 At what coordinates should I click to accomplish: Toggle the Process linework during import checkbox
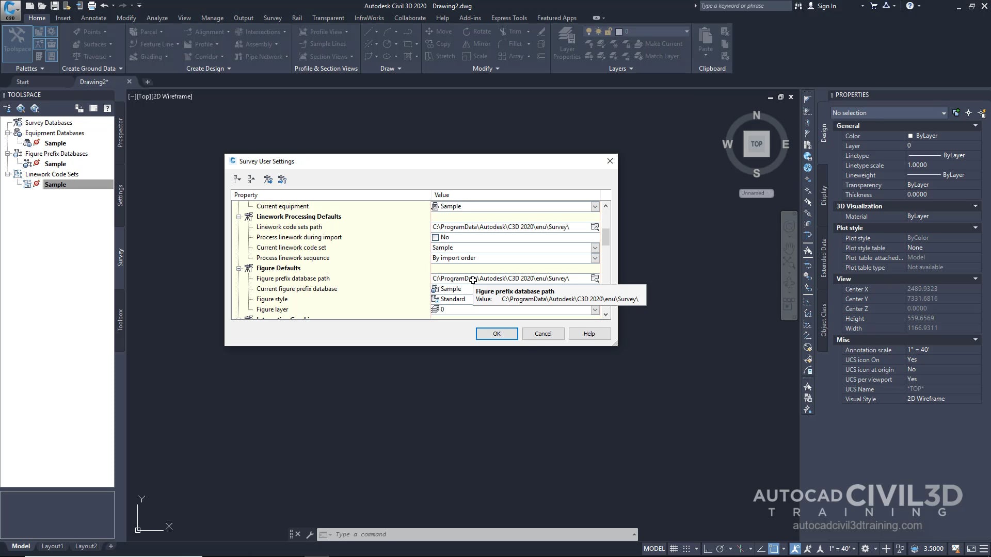pos(435,238)
